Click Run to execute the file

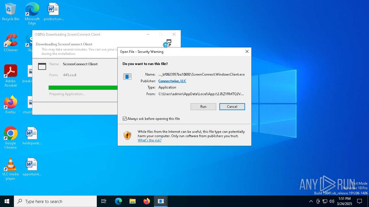[203, 107]
